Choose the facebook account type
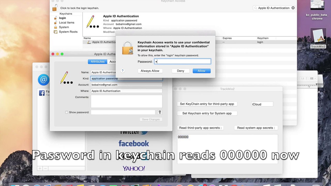This screenshot has height=186, width=331. [x=134, y=144]
